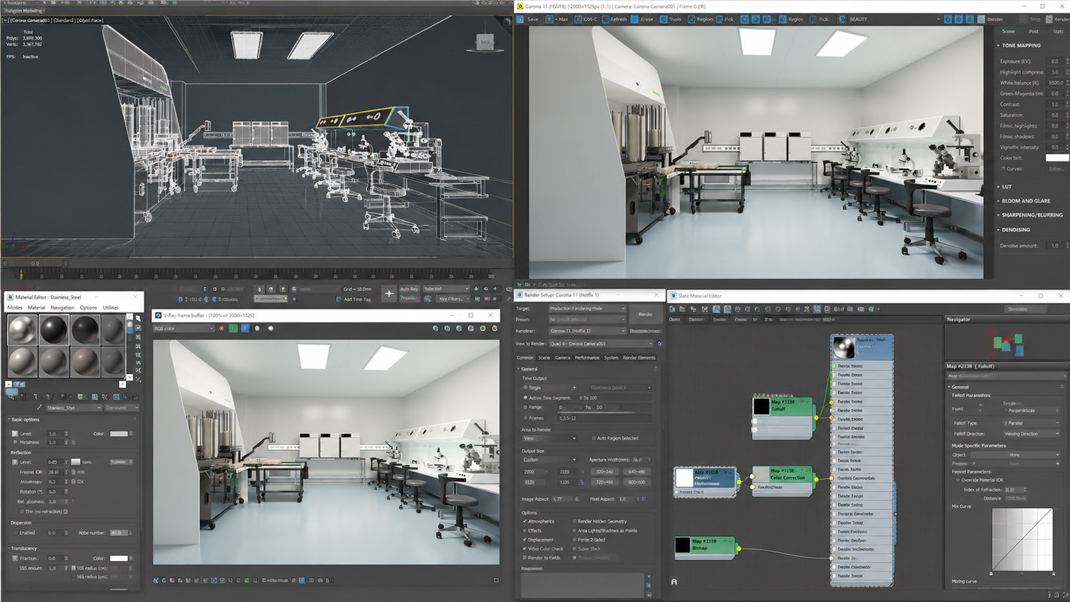Open the Navigation menu in Material Editor
The image size is (1070, 602).
pyautogui.click(x=62, y=308)
